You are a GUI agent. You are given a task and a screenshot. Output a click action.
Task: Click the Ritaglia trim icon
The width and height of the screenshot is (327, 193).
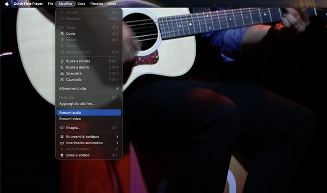tap(62, 128)
